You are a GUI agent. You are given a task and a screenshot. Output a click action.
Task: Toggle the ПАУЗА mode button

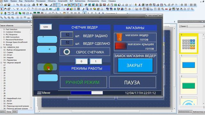click(x=132, y=82)
